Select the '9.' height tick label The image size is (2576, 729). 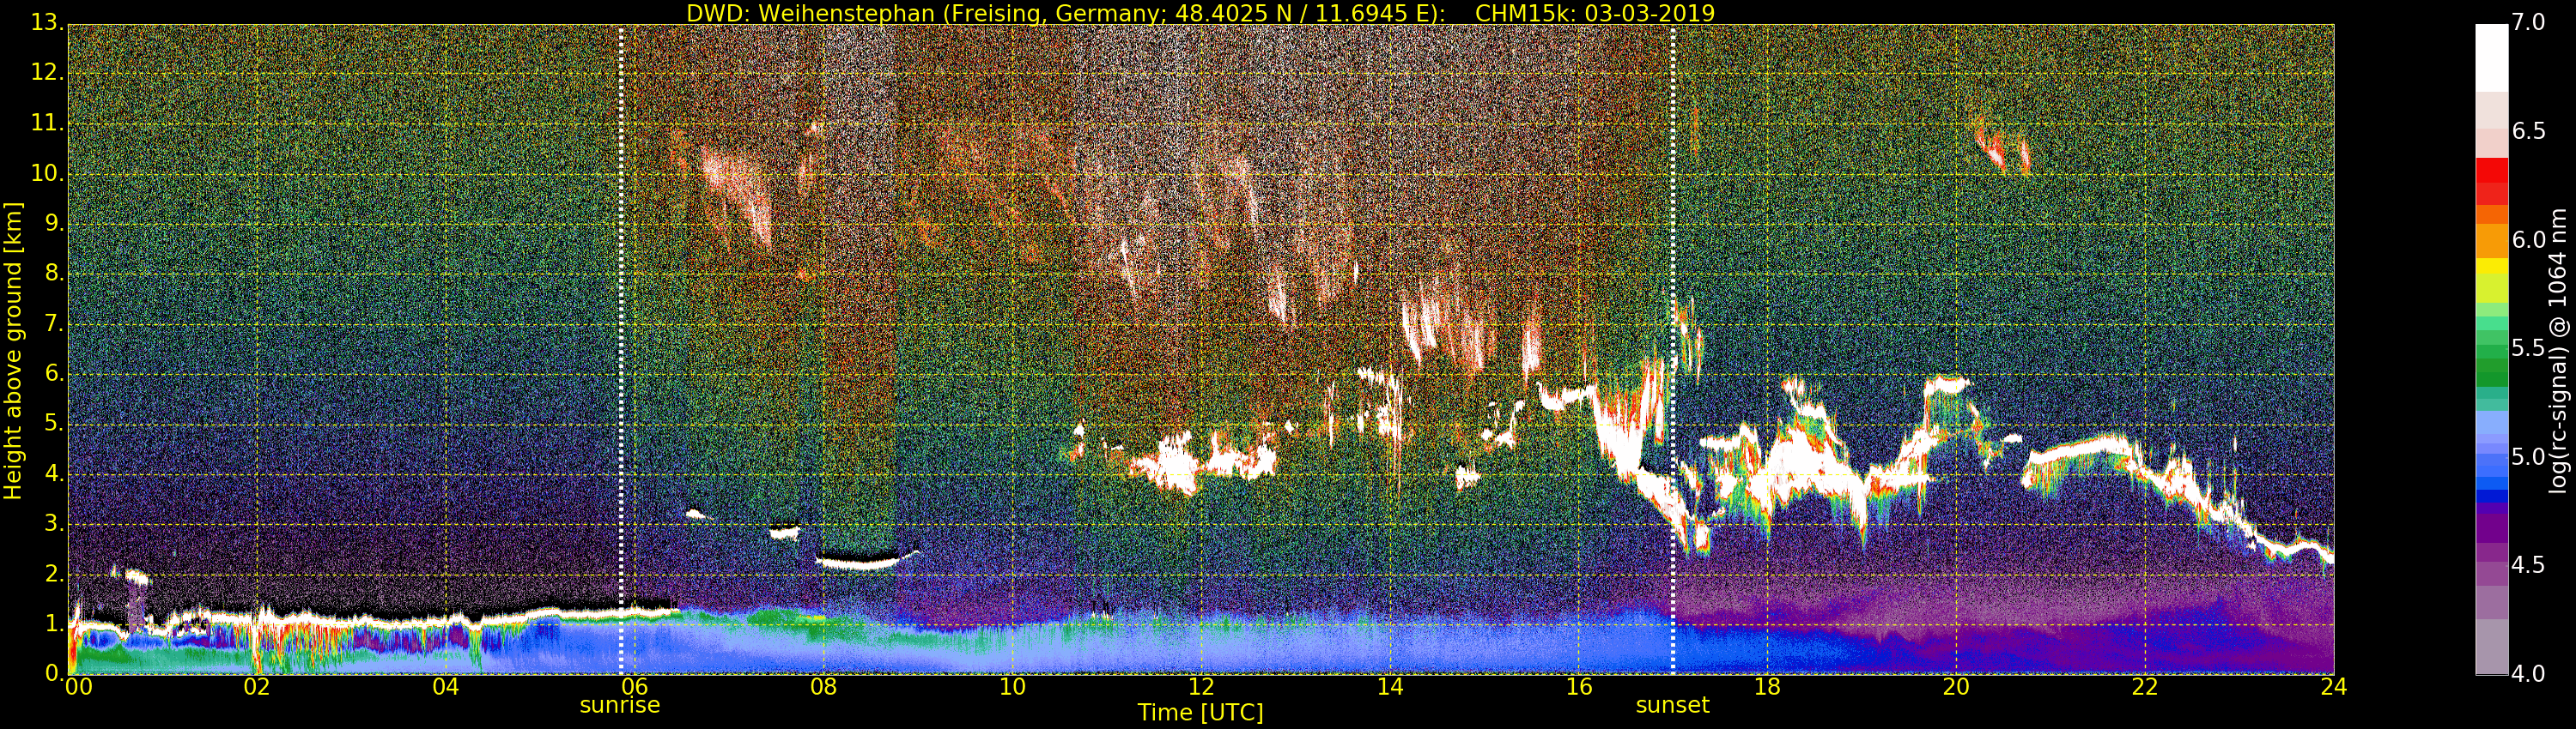pos(54,224)
